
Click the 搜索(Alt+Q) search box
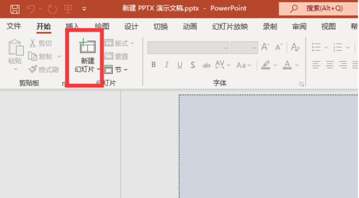coord(319,9)
